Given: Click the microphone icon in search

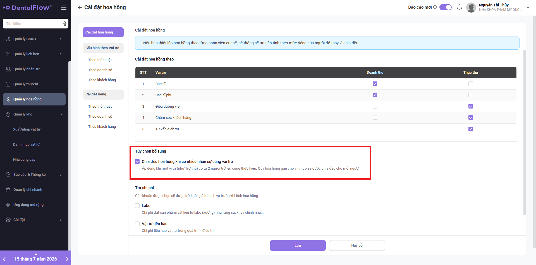Looking at the screenshot, I should [x=65, y=24].
